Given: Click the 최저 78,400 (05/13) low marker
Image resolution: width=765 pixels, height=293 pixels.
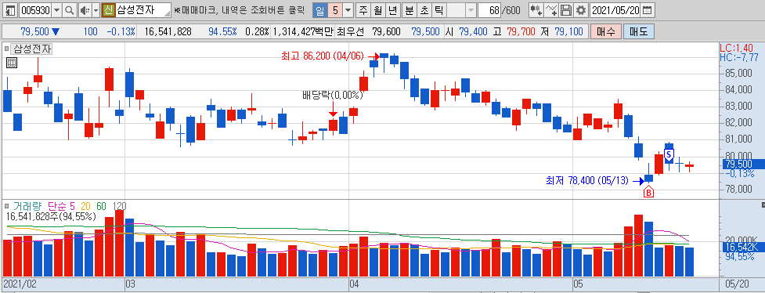Looking at the screenshot, I should pos(587,181).
